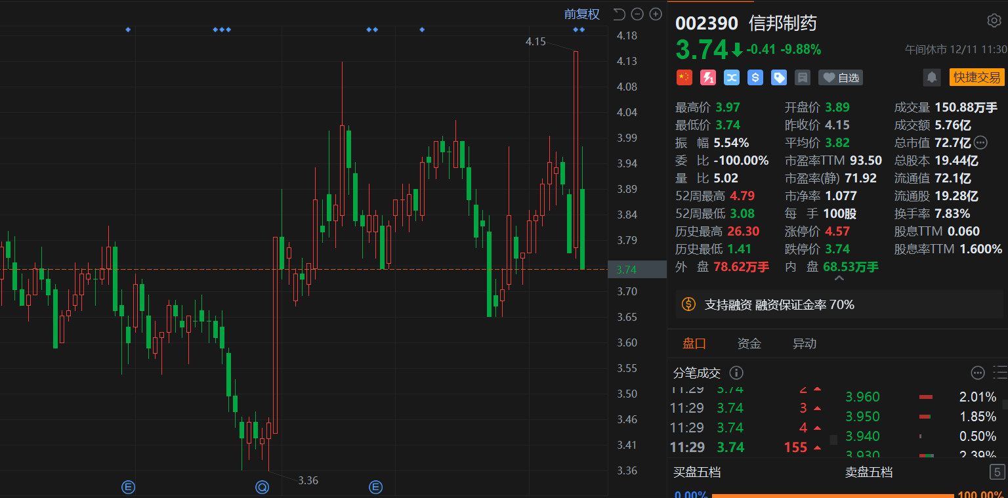Click the blue price tag icon
Image resolution: width=1008 pixels, height=498 pixels.
(x=779, y=77)
